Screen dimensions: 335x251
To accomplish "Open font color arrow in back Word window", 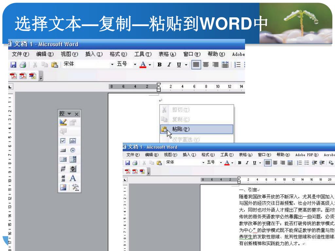I will coord(150,65).
